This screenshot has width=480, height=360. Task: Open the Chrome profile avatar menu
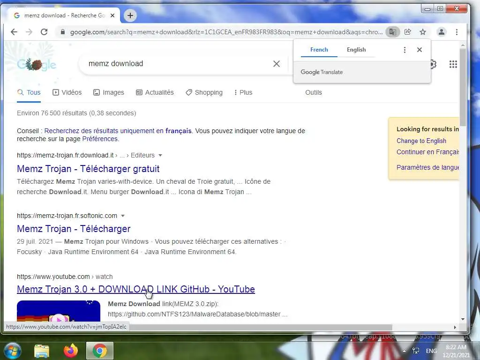pyautogui.click(x=441, y=32)
